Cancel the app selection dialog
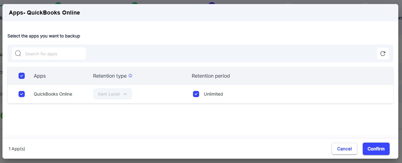Screen dimensions: 402x163 [344, 149]
